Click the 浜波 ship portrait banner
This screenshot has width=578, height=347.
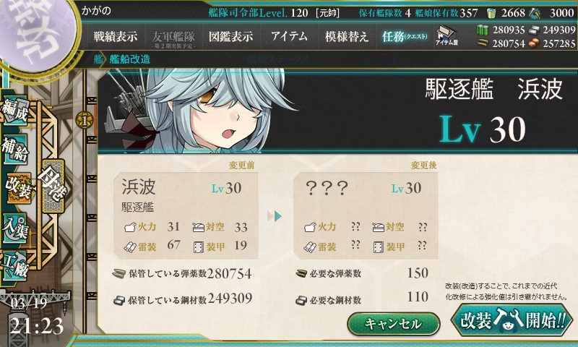pyautogui.click(x=337, y=111)
